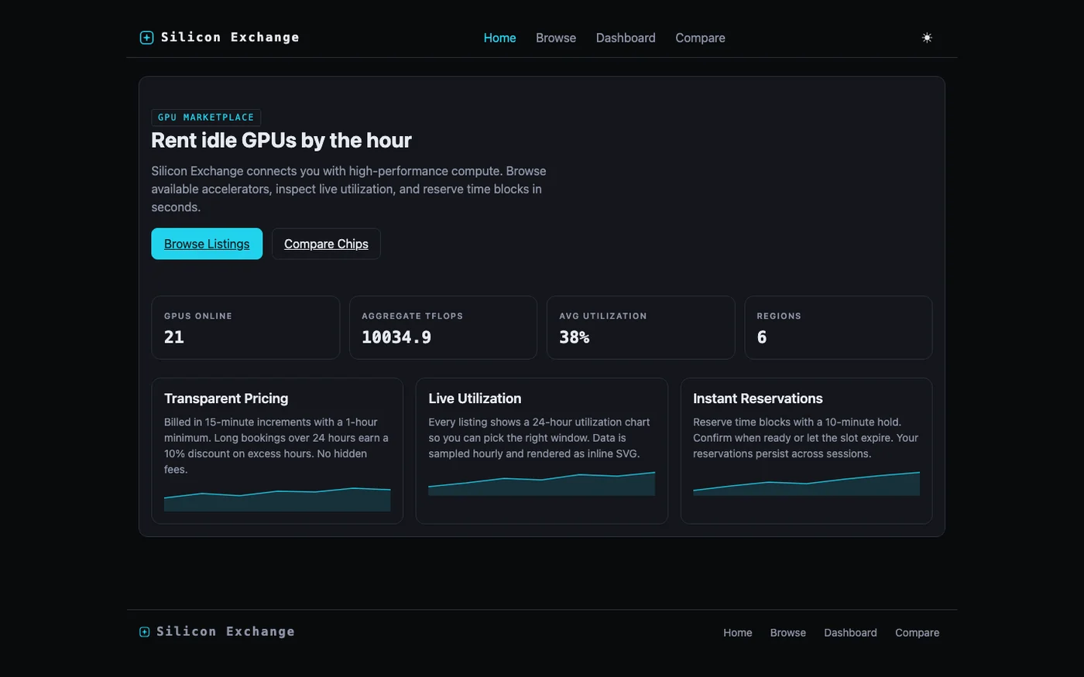
Task: Click the footer Compare link
Action: click(917, 633)
